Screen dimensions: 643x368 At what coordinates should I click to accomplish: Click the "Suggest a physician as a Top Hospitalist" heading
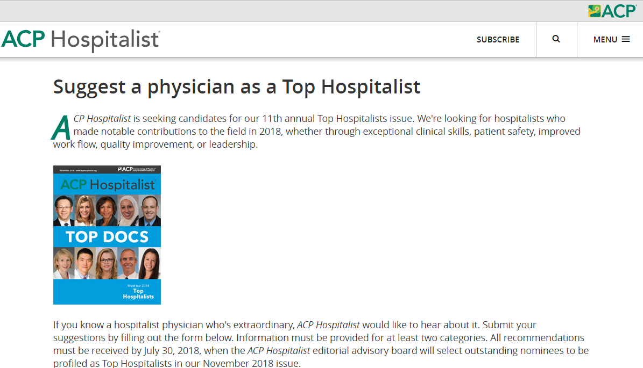237,87
